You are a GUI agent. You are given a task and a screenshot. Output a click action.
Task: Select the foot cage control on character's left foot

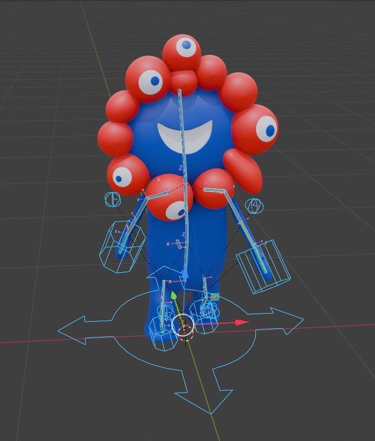coord(204,316)
